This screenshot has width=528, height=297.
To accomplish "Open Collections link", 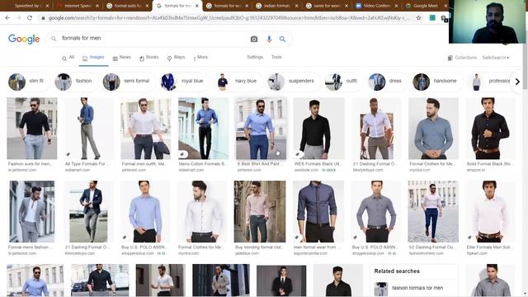I will point(462,58).
